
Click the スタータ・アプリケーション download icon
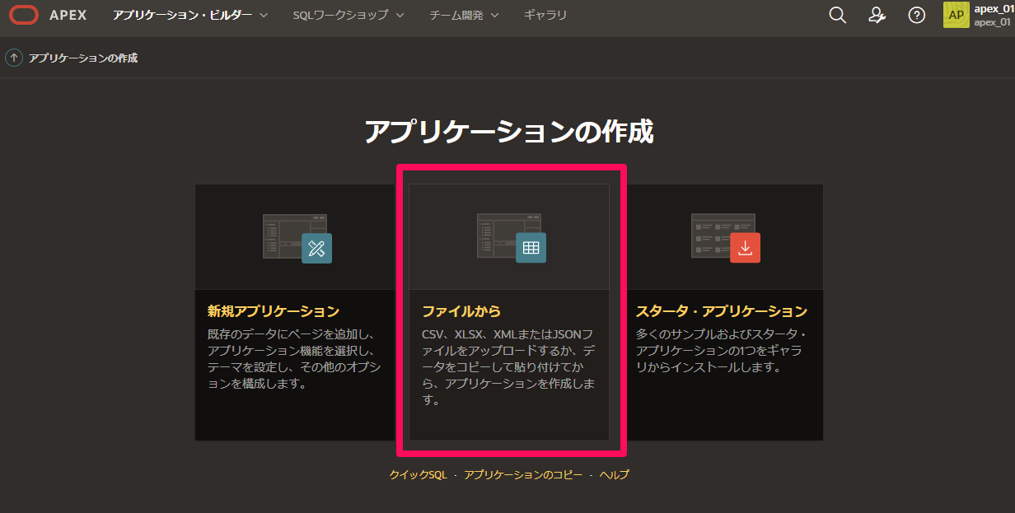[745, 248]
